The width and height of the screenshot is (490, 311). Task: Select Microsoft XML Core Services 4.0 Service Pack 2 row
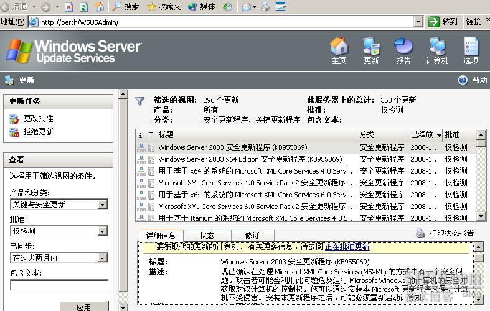point(306,183)
